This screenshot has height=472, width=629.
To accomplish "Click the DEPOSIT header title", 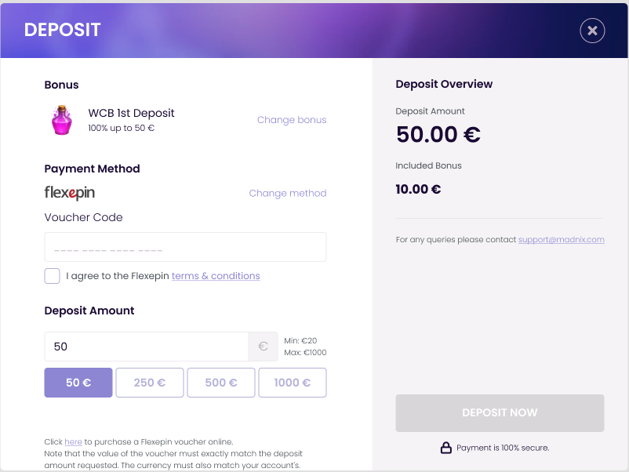I will pos(63,30).
